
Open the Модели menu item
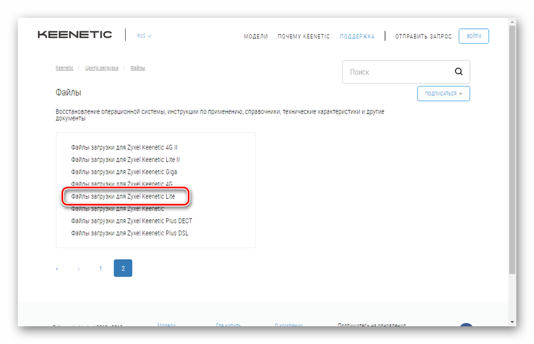click(x=256, y=37)
